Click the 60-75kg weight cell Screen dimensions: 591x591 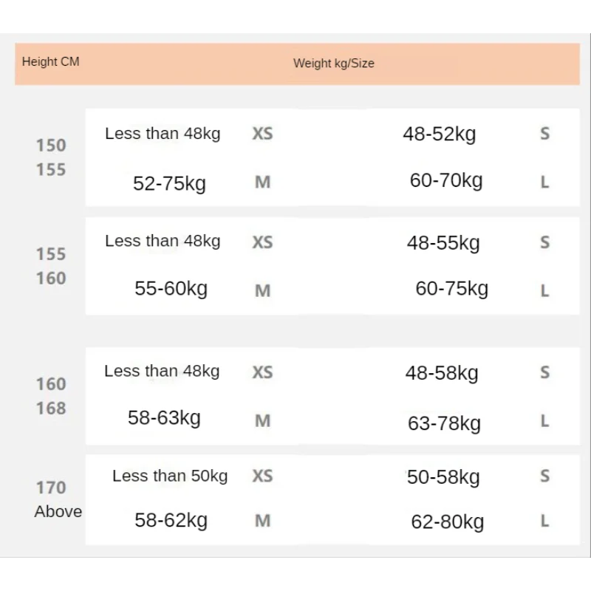452,289
